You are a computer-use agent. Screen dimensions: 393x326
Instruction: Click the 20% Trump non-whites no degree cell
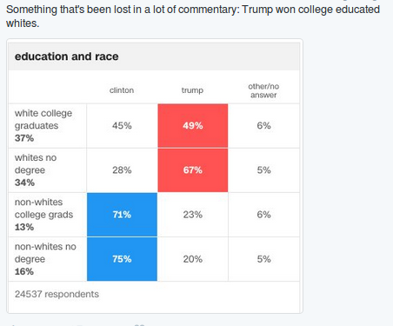coord(193,259)
